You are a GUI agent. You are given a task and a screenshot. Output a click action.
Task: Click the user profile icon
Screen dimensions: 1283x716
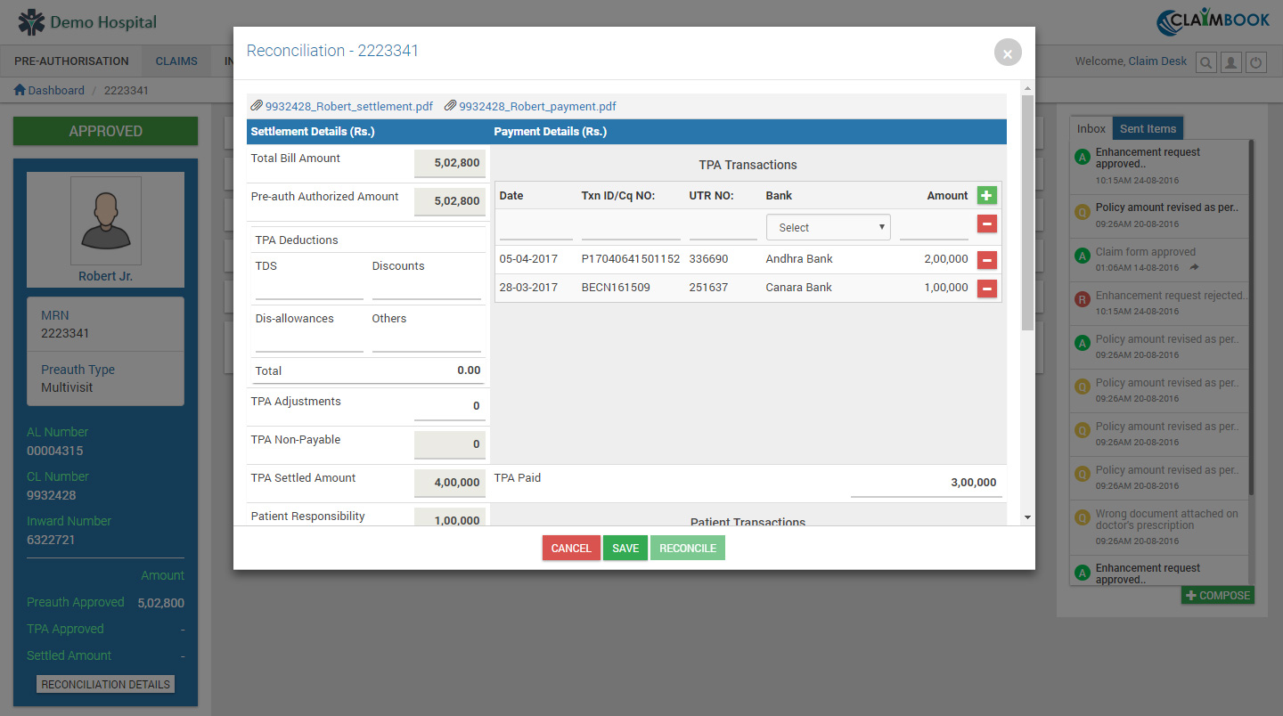1230,61
